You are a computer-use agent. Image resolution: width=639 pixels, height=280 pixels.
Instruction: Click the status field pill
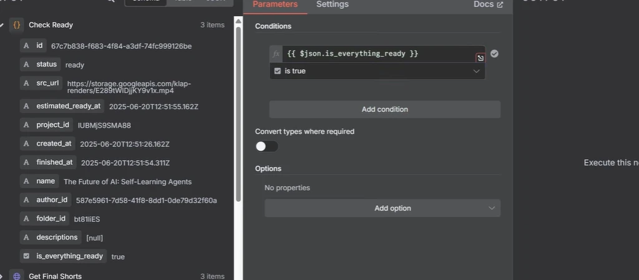(x=41, y=64)
